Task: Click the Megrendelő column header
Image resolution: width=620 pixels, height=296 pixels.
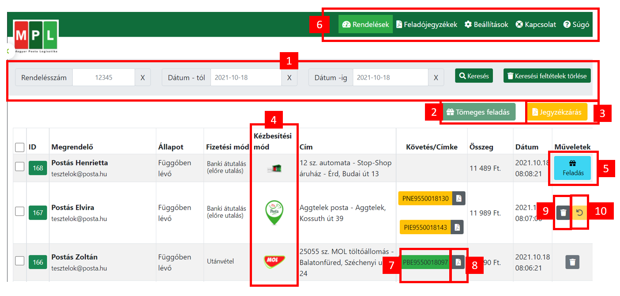Action: coord(72,147)
